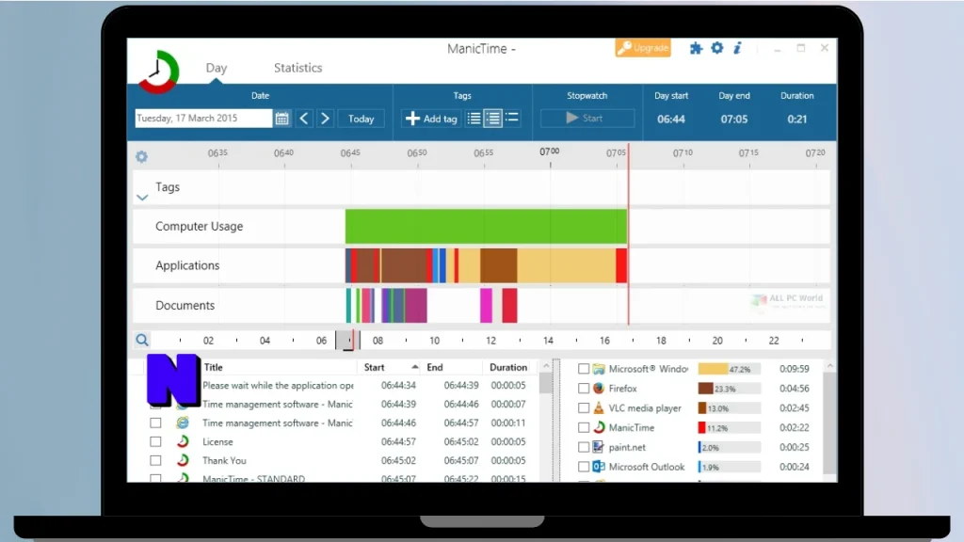The image size is (964, 542).
Task: Check the Microsoft Windows application checkbox
Action: point(584,369)
